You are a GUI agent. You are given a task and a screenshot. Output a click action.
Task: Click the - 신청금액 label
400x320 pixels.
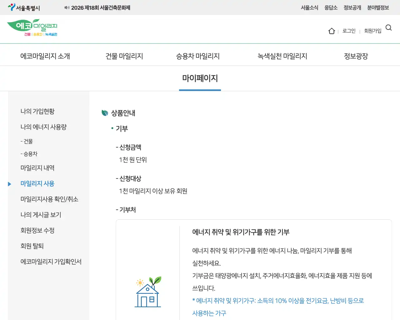click(x=128, y=147)
